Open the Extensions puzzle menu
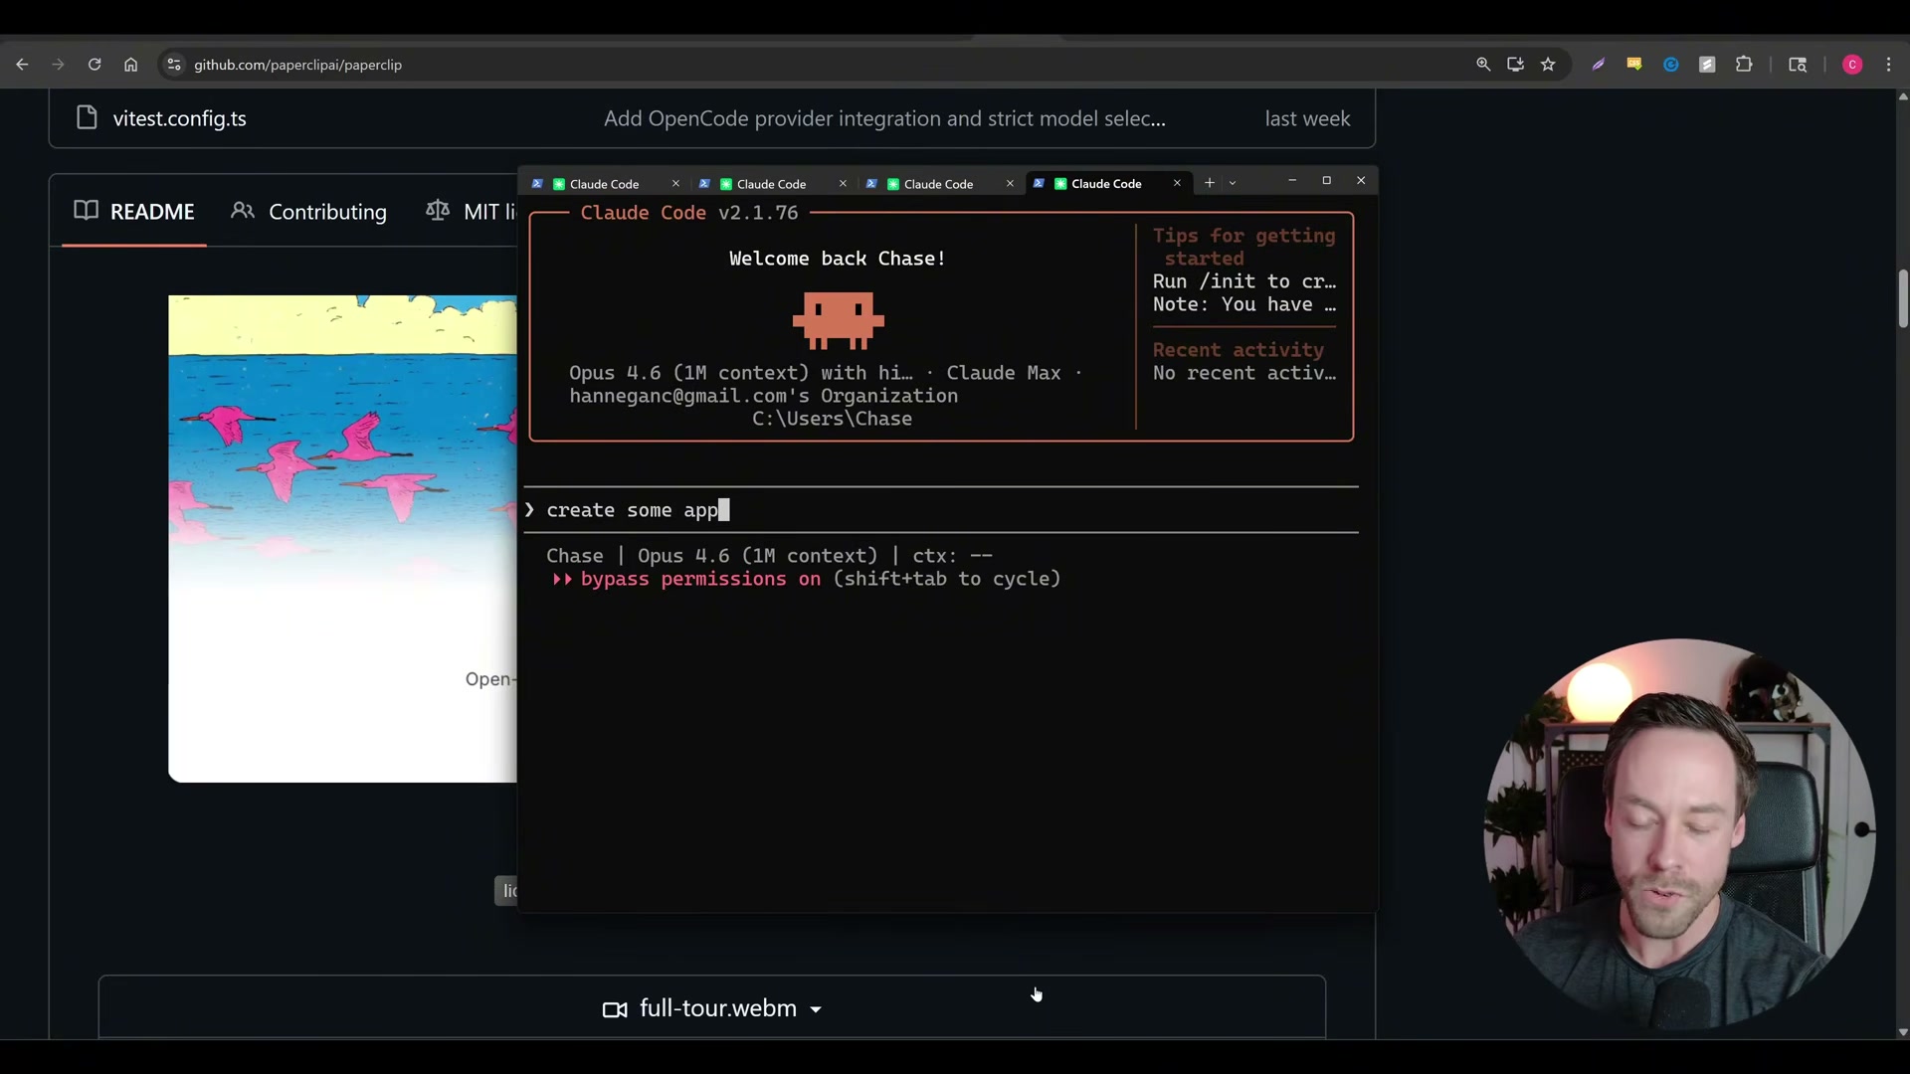The width and height of the screenshot is (1910, 1074). (x=1744, y=65)
